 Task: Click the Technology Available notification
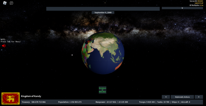pos(103,90)
